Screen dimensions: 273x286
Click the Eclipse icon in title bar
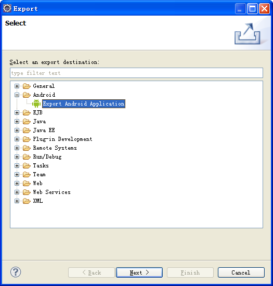pos(7,8)
